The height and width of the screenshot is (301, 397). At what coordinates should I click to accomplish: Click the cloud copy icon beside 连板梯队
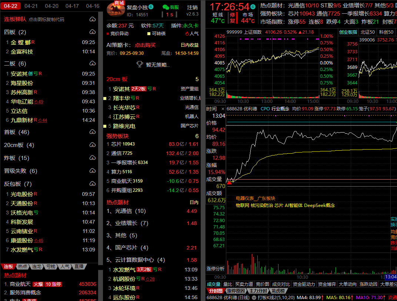92,19
